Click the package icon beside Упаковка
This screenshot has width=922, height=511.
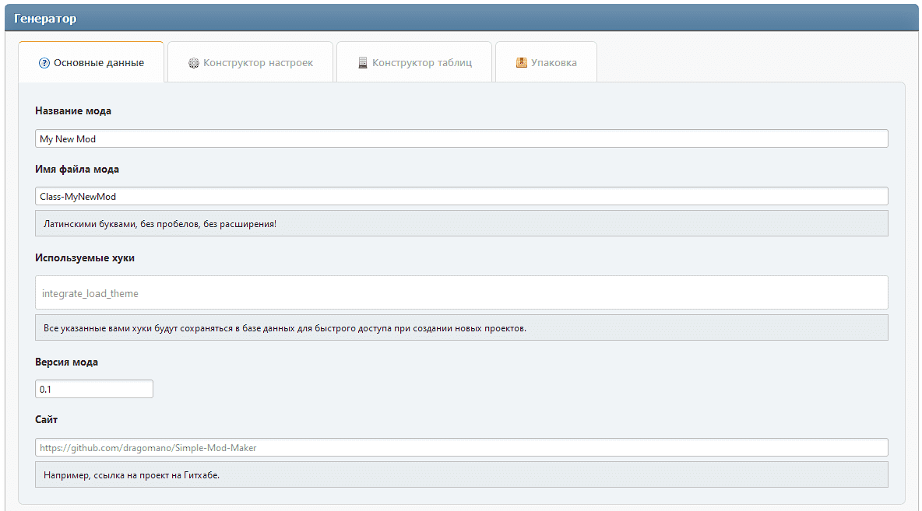point(522,63)
